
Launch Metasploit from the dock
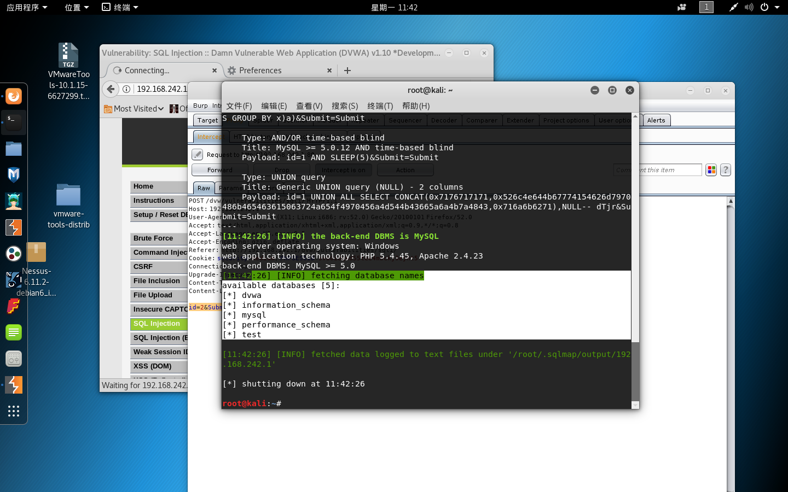coord(14,175)
